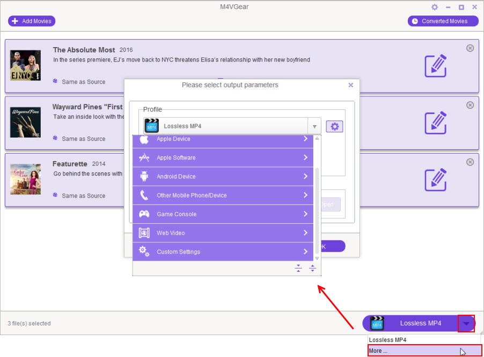
Task: Open output format dropdown arrow at bottom
Action: 466,323
